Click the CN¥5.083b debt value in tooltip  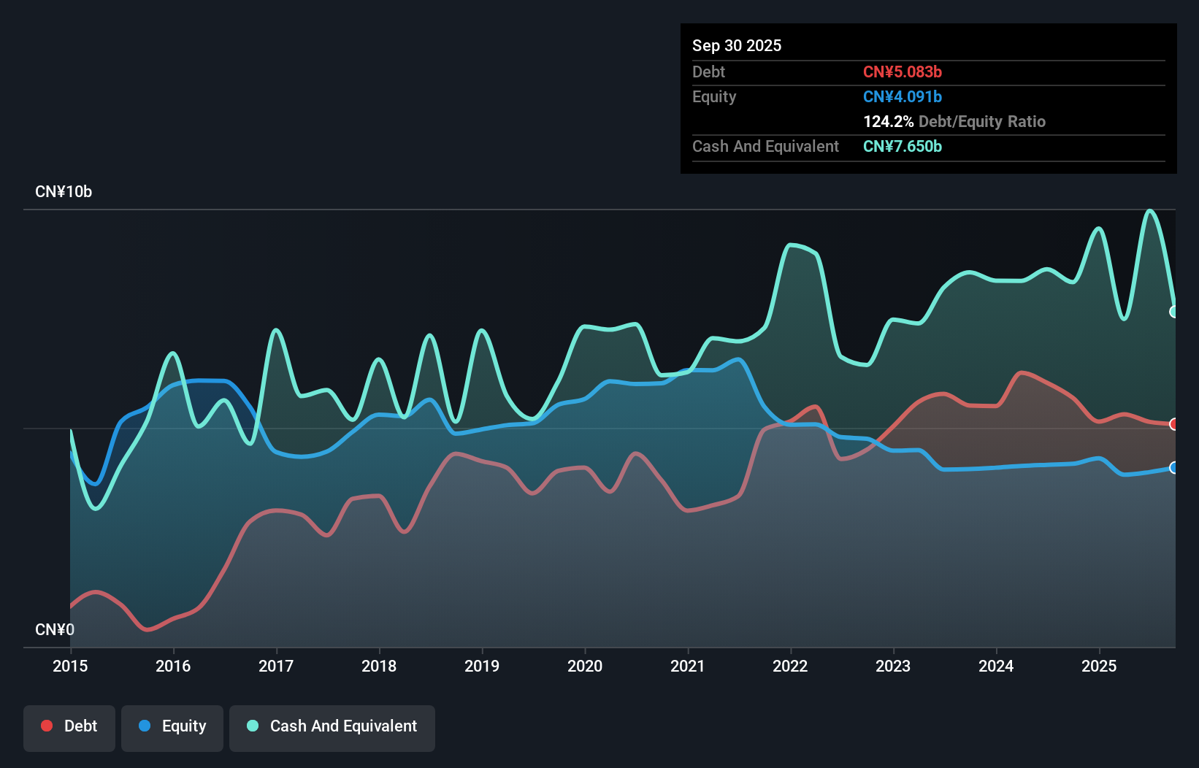coord(903,72)
